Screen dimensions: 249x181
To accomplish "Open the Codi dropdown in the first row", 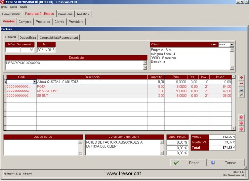I will (34, 82).
